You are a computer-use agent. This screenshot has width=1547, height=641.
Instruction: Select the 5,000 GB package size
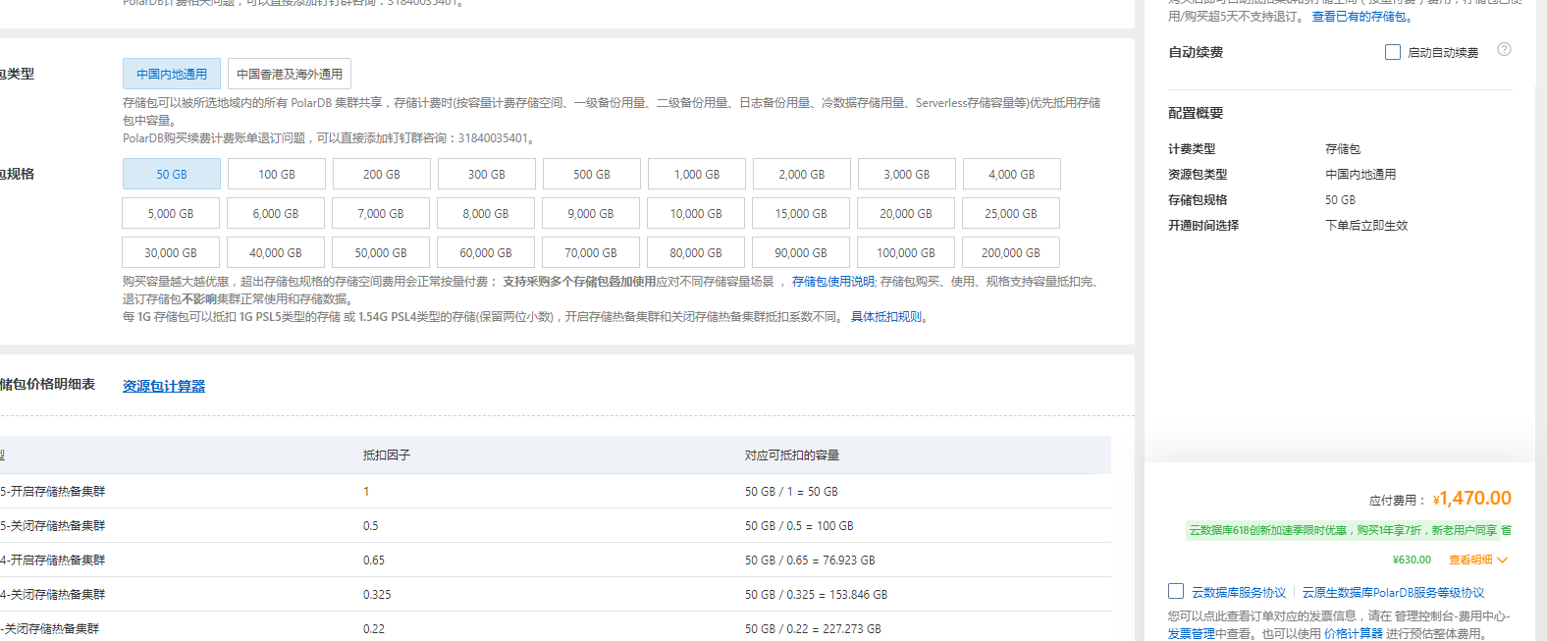(171, 213)
